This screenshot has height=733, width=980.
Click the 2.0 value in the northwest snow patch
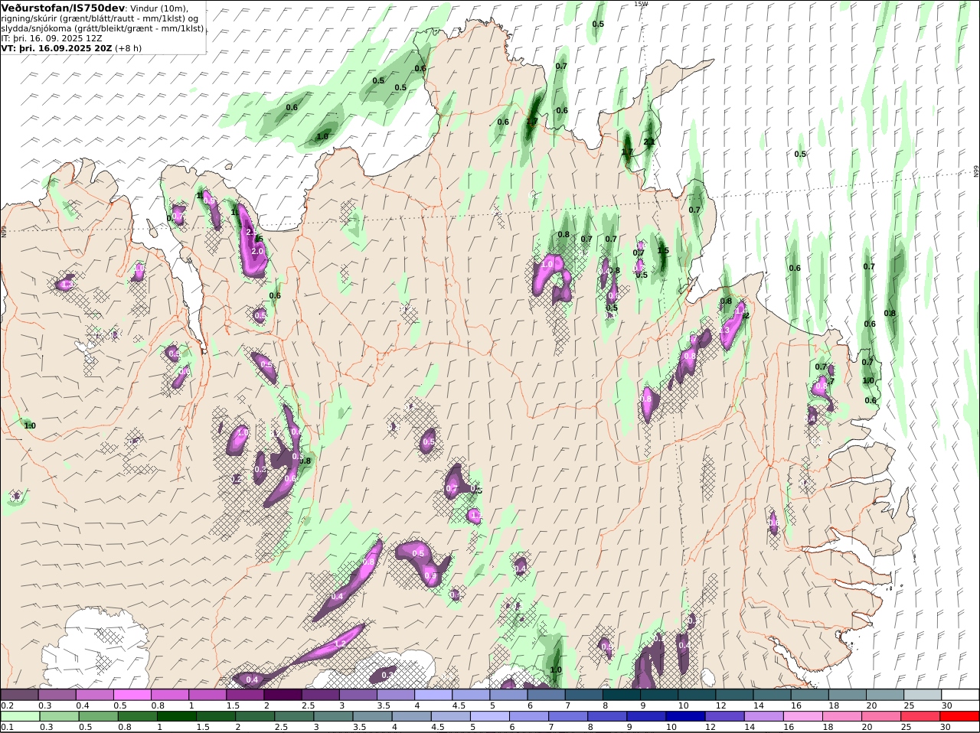point(257,251)
